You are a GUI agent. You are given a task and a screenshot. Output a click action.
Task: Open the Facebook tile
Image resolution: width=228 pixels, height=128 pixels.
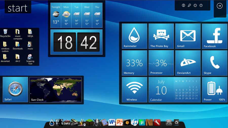(x=215, y=36)
